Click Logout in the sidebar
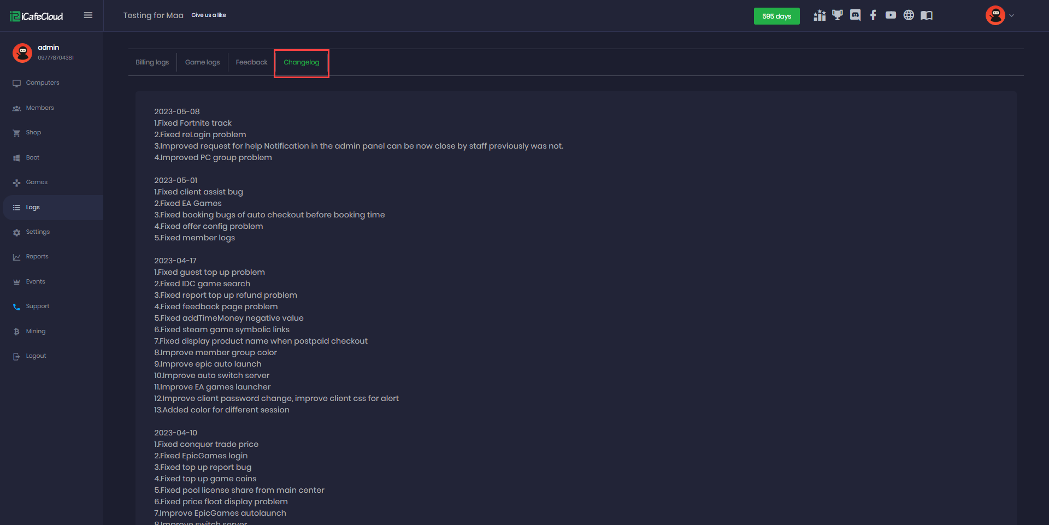This screenshot has height=525, width=1049. click(x=36, y=356)
